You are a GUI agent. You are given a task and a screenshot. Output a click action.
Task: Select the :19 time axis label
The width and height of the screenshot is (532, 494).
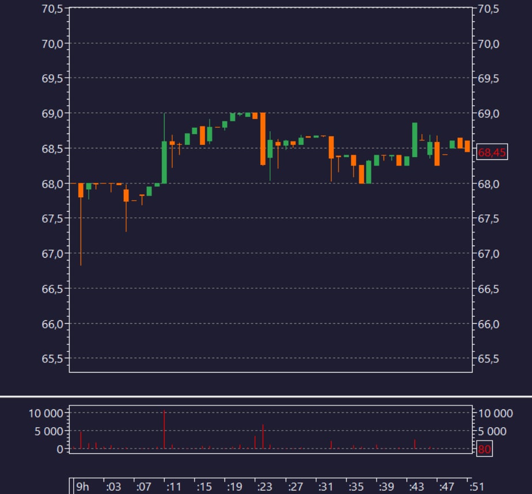tap(234, 487)
